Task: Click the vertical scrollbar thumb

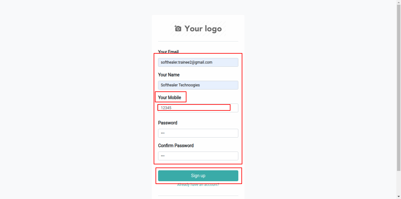Action: [x=399, y=88]
